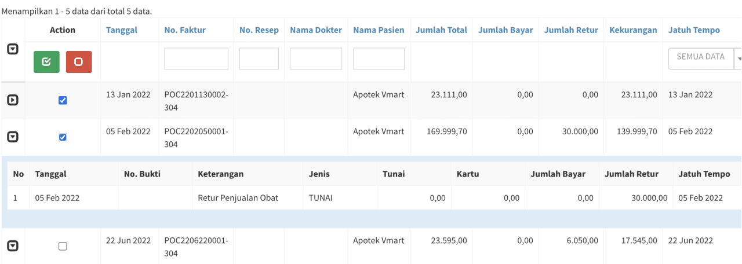Uncheck the POC2201130002-304 invoice checkbox

(x=63, y=100)
